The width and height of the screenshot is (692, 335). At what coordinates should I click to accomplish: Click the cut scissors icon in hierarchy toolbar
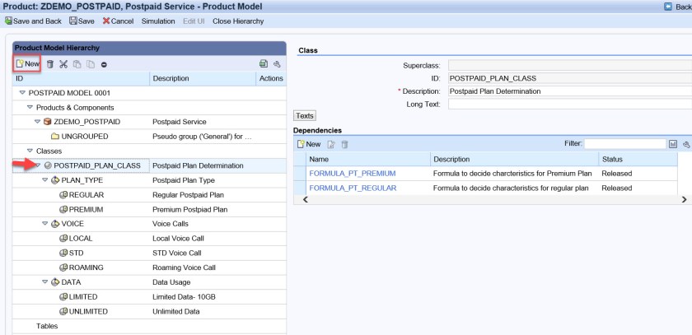click(x=63, y=63)
